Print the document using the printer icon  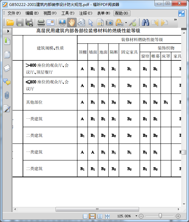tap(41, 23)
